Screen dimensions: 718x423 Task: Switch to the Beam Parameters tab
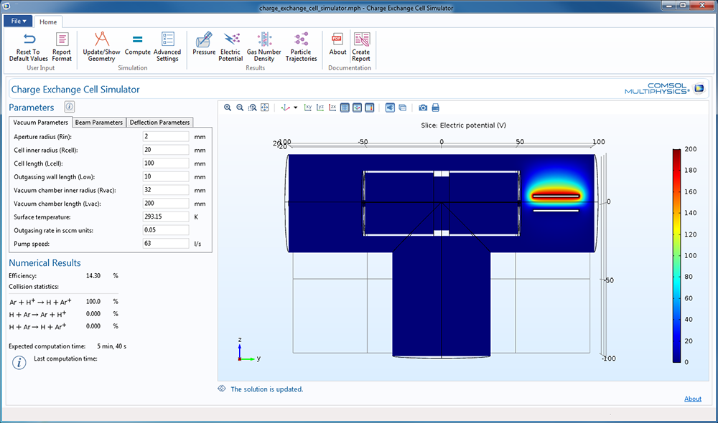pos(99,123)
